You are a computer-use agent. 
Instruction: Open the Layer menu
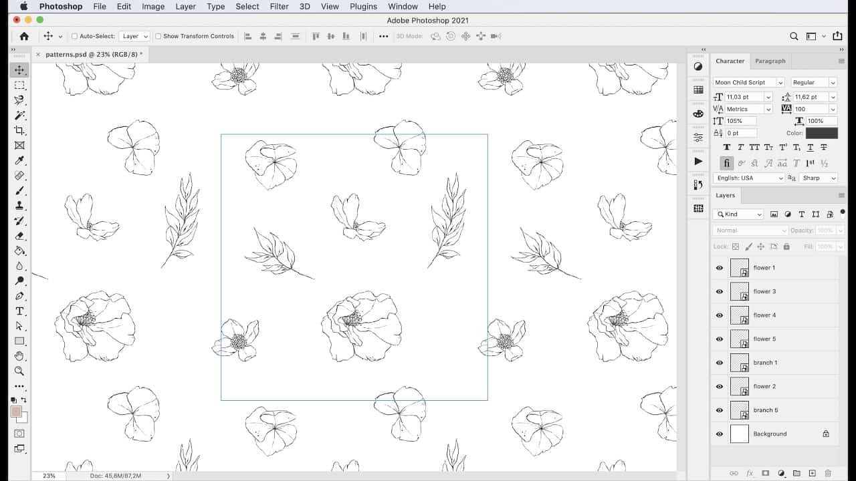[x=185, y=6]
